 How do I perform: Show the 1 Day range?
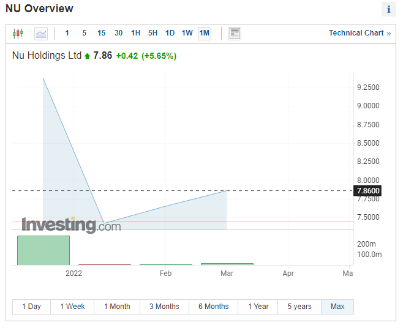31,307
